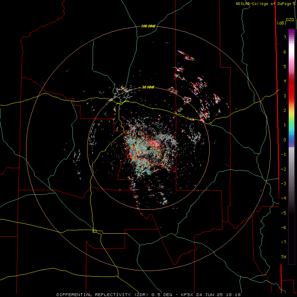Image resolution: width=297 pixels, height=297 pixels.
Task: Click the [dB] units label
Action: click(x=281, y=23)
